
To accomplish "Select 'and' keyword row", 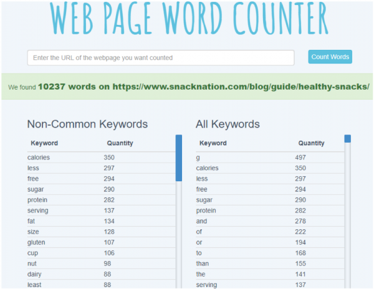I will pyautogui.click(x=270, y=221).
